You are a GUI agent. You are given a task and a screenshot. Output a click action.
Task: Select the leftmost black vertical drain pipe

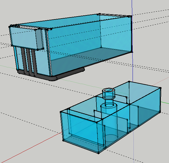24,60
